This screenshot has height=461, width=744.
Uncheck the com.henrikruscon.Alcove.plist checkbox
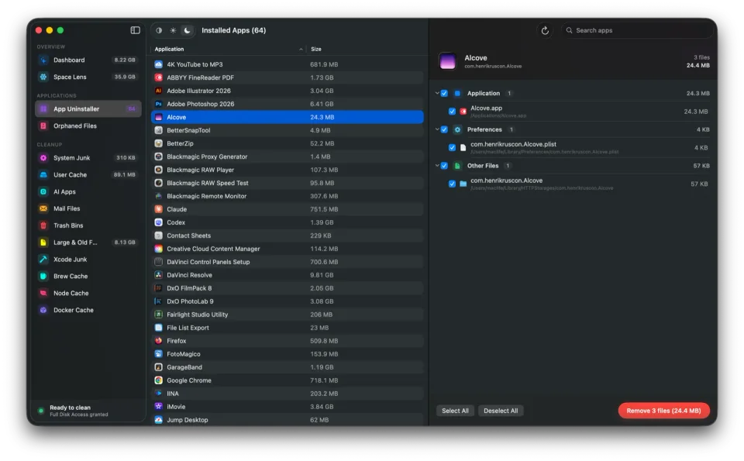click(452, 147)
